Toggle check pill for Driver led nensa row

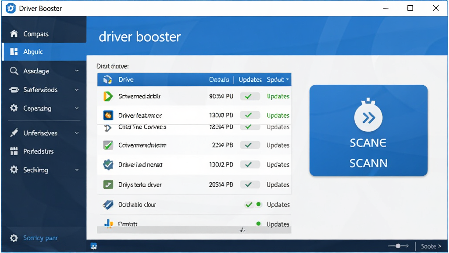pyautogui.click(x=249, y=165)
